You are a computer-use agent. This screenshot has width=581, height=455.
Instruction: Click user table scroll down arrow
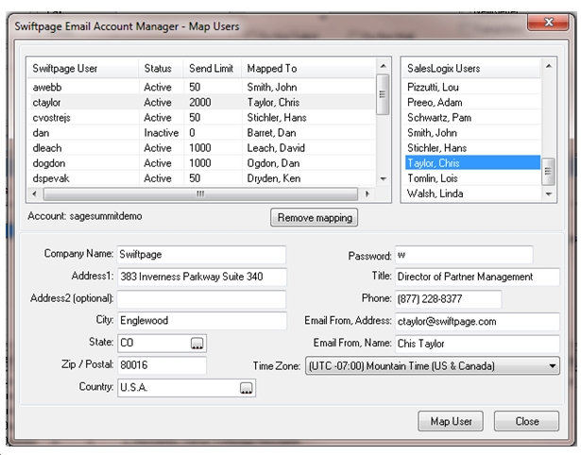point(384,178)
